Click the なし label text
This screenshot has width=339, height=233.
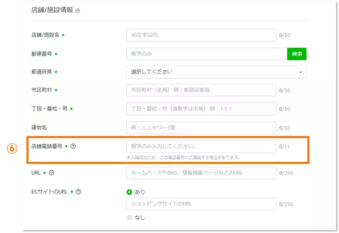[140, 217]
